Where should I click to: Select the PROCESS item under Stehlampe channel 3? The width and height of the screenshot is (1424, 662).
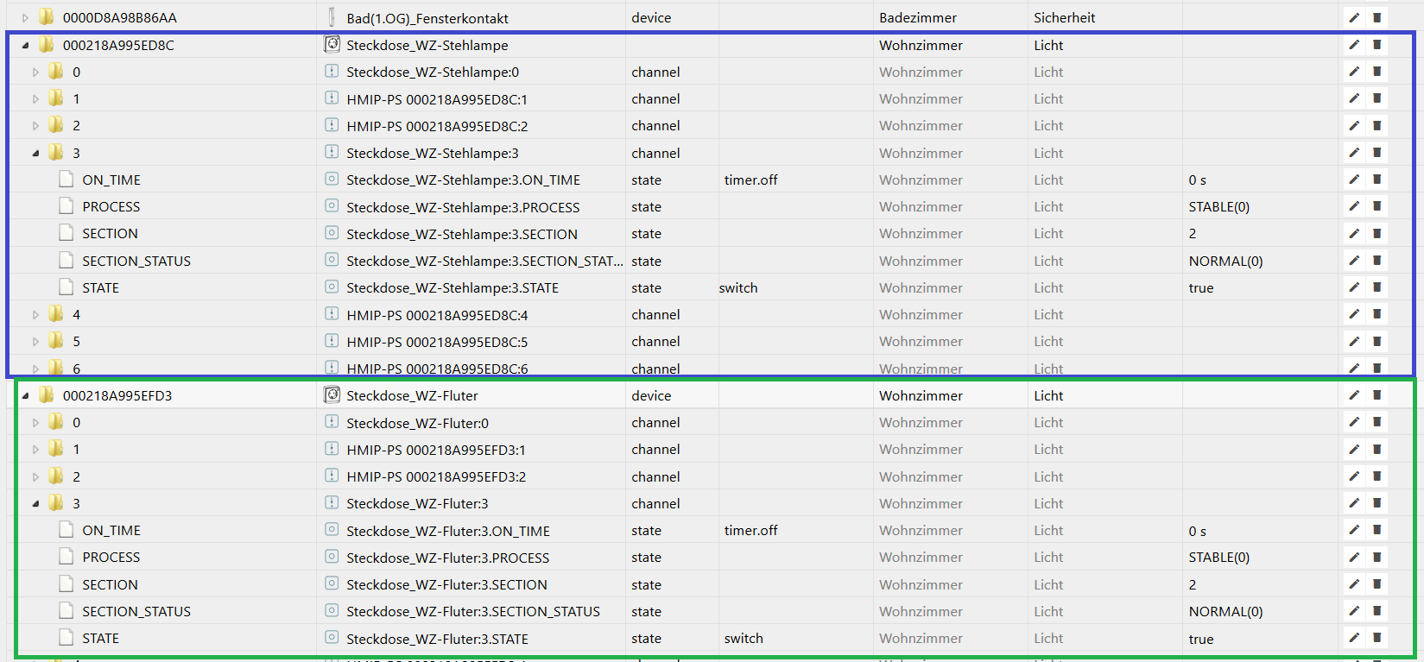click(x=111, y=206)
